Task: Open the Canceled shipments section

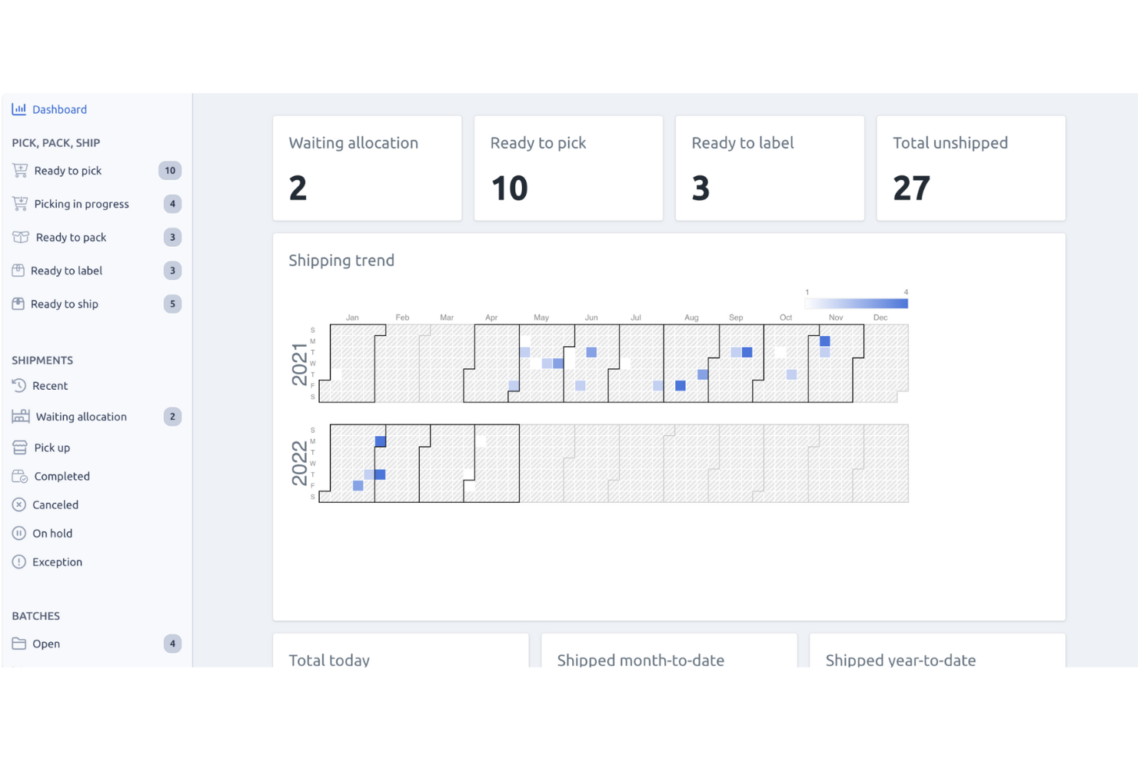Action: point(55,504)
